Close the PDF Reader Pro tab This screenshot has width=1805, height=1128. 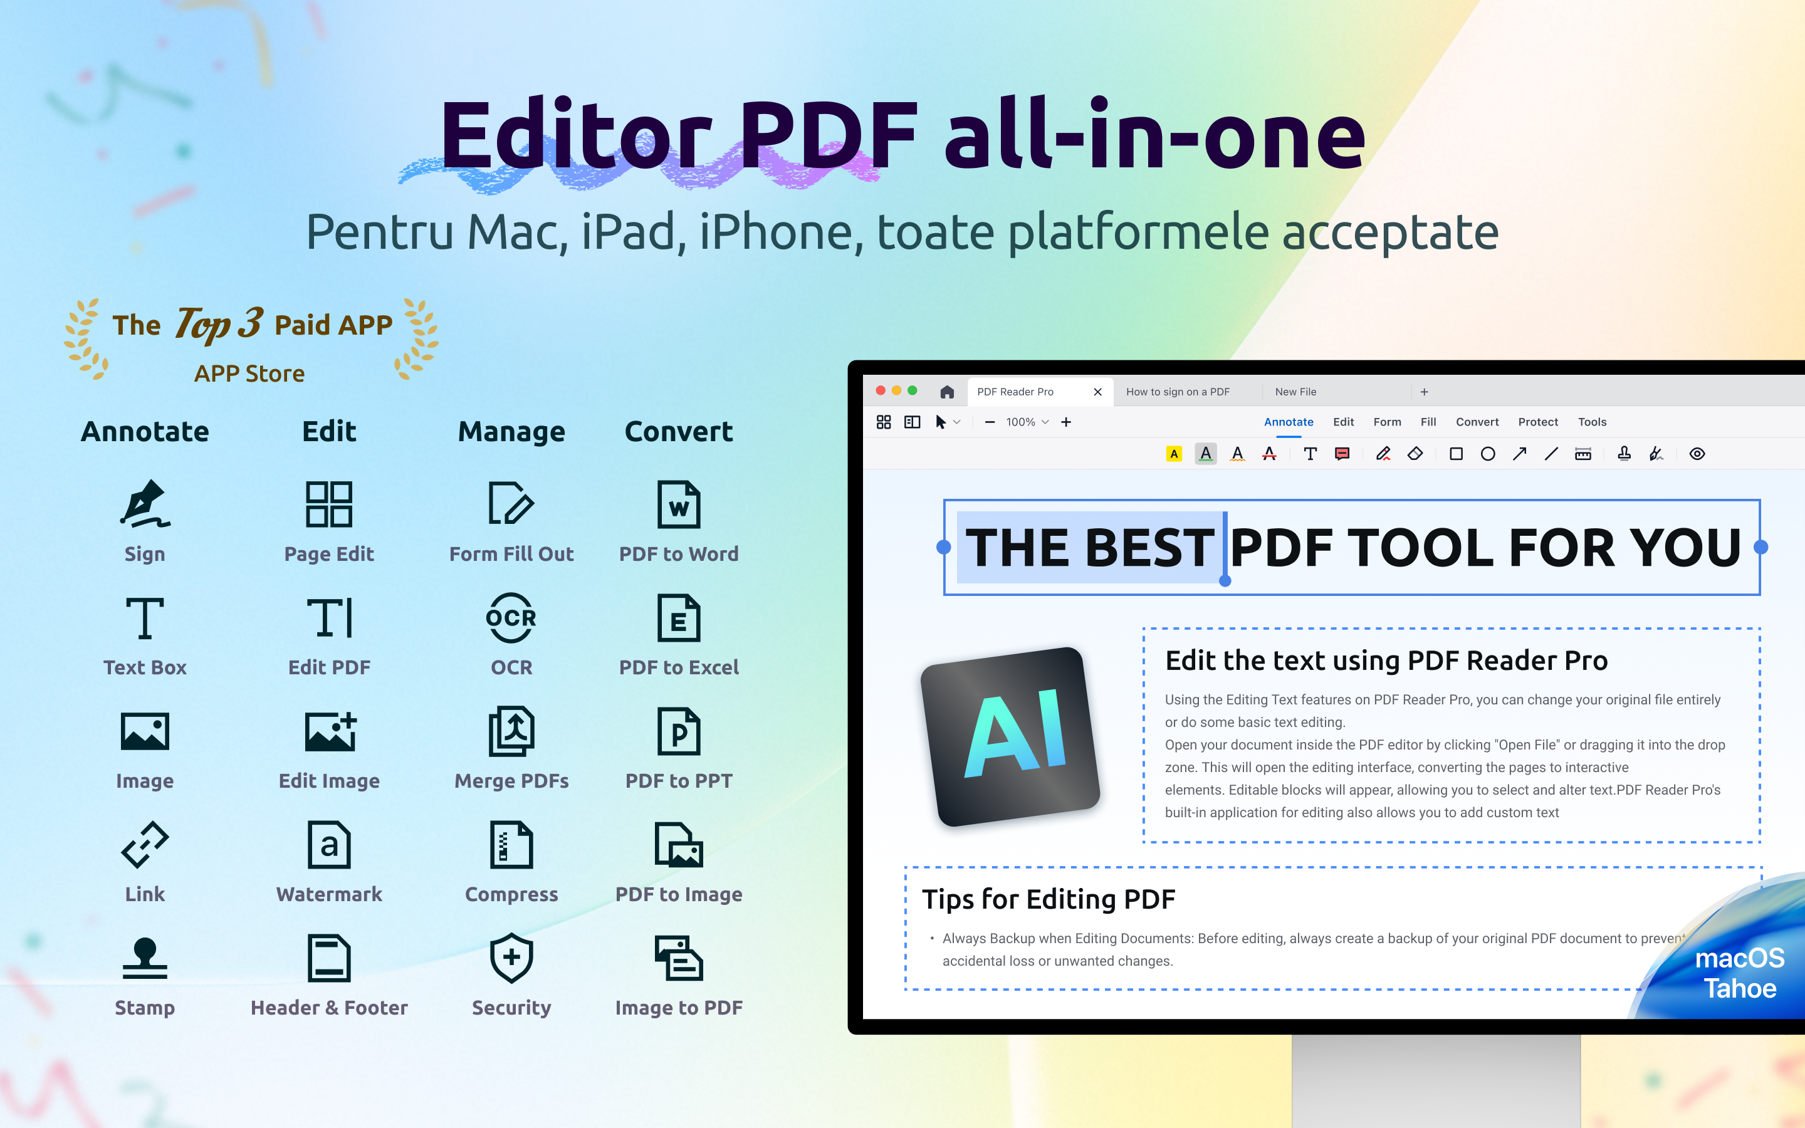click(1097, 392)
